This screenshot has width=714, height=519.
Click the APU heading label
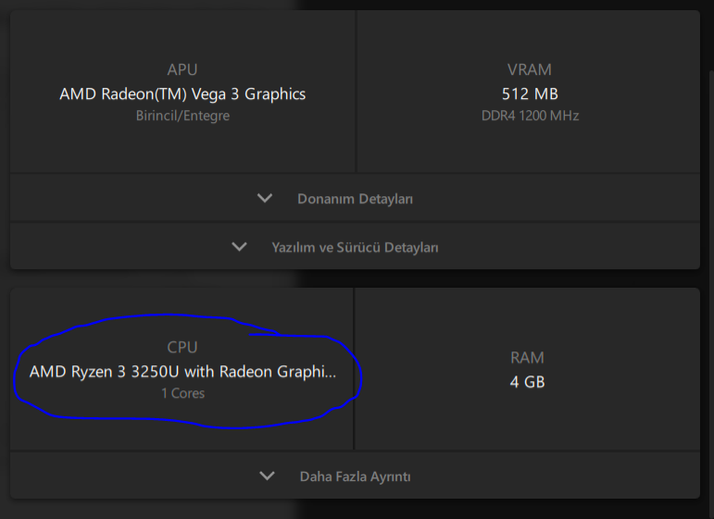182,69
